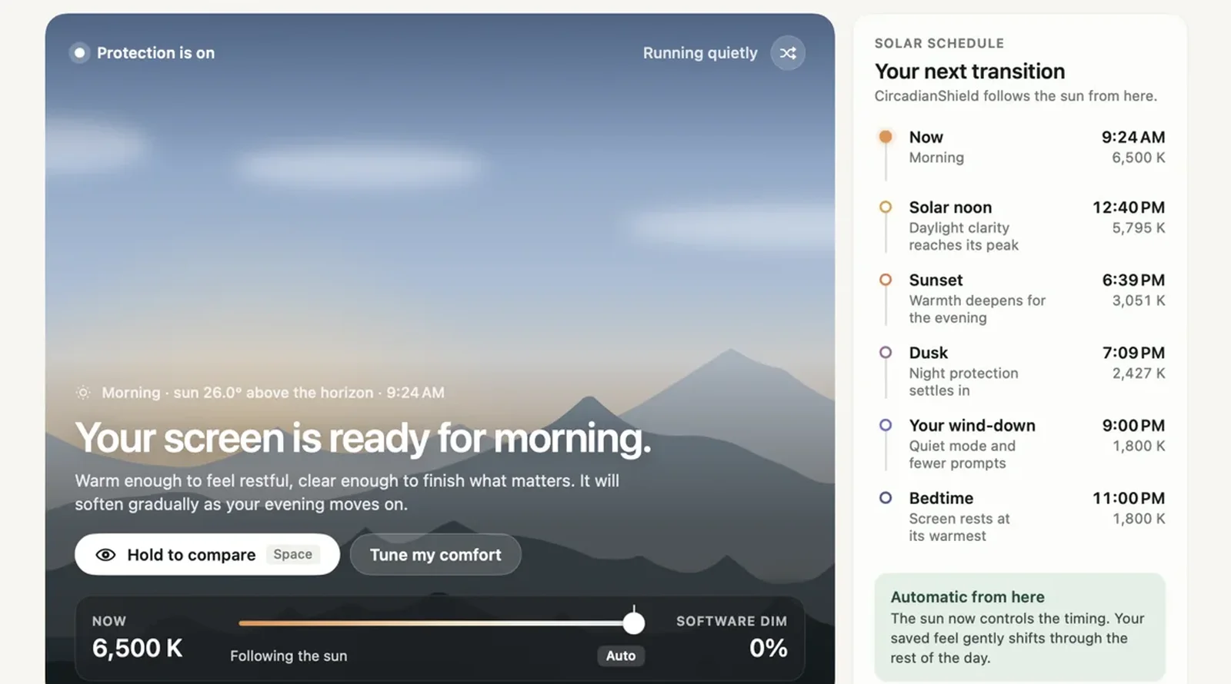
Task: Click the small sun icon before Morning status
Action: coord(83,393)
